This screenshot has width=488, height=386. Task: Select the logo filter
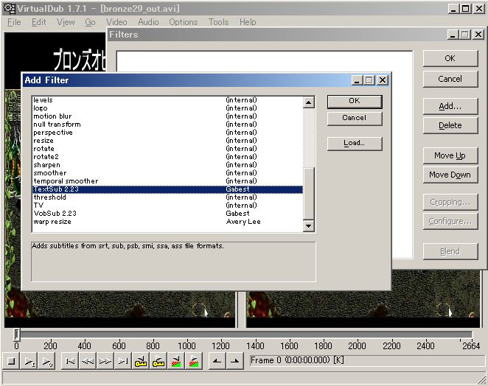[x=168, y=108]
